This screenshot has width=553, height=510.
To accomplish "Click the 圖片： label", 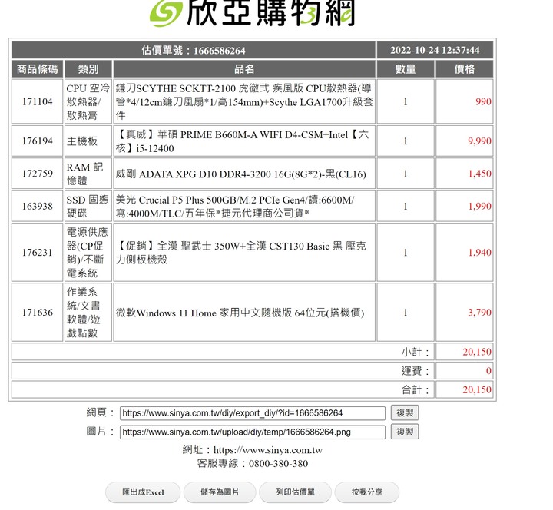I will [x=101, y=431].
